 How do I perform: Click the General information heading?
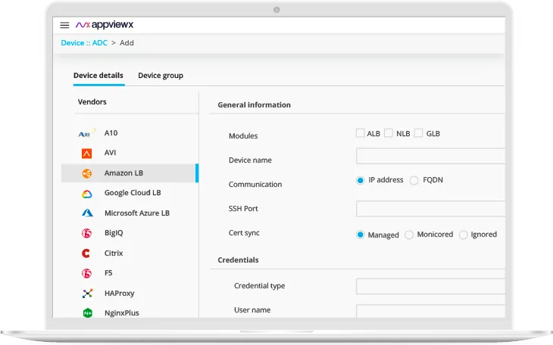coord(255,104)
